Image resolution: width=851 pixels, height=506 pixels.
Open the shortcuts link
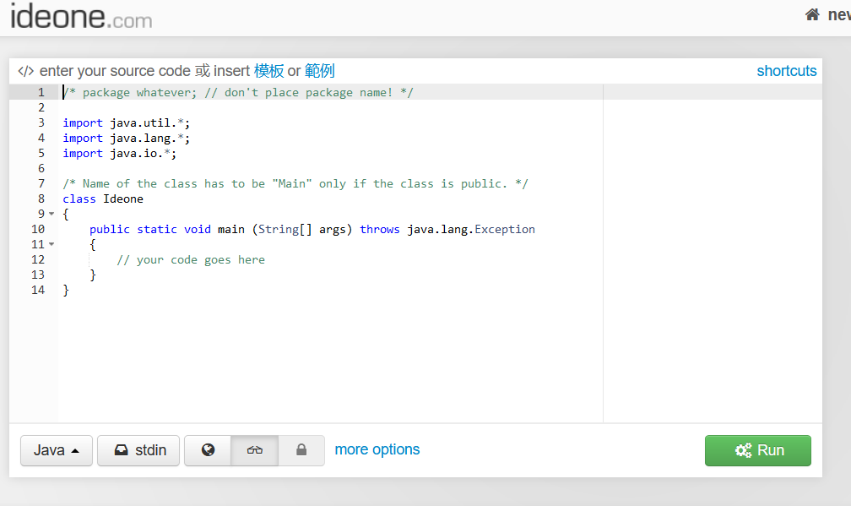pos(787,71)
